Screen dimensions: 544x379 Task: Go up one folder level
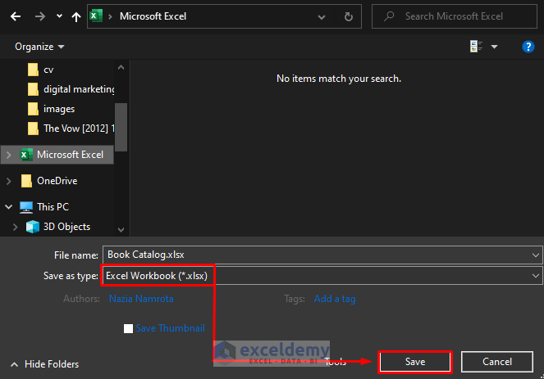76,16
